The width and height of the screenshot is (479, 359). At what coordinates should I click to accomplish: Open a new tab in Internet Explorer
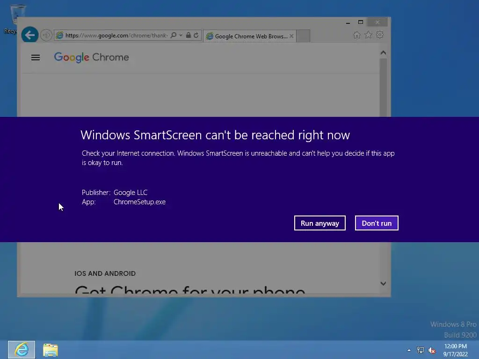pyautogui.click(x=303, y=36)
